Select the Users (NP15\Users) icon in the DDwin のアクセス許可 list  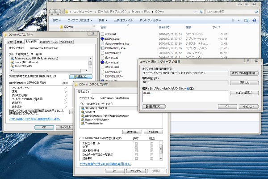(x=83, y=119)
